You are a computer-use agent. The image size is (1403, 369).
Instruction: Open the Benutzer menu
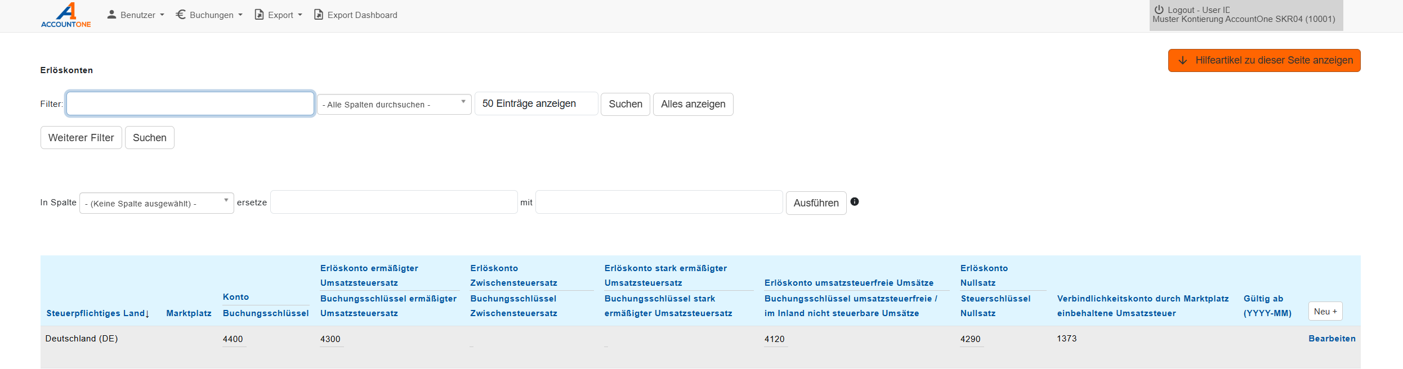coord(136,15)
